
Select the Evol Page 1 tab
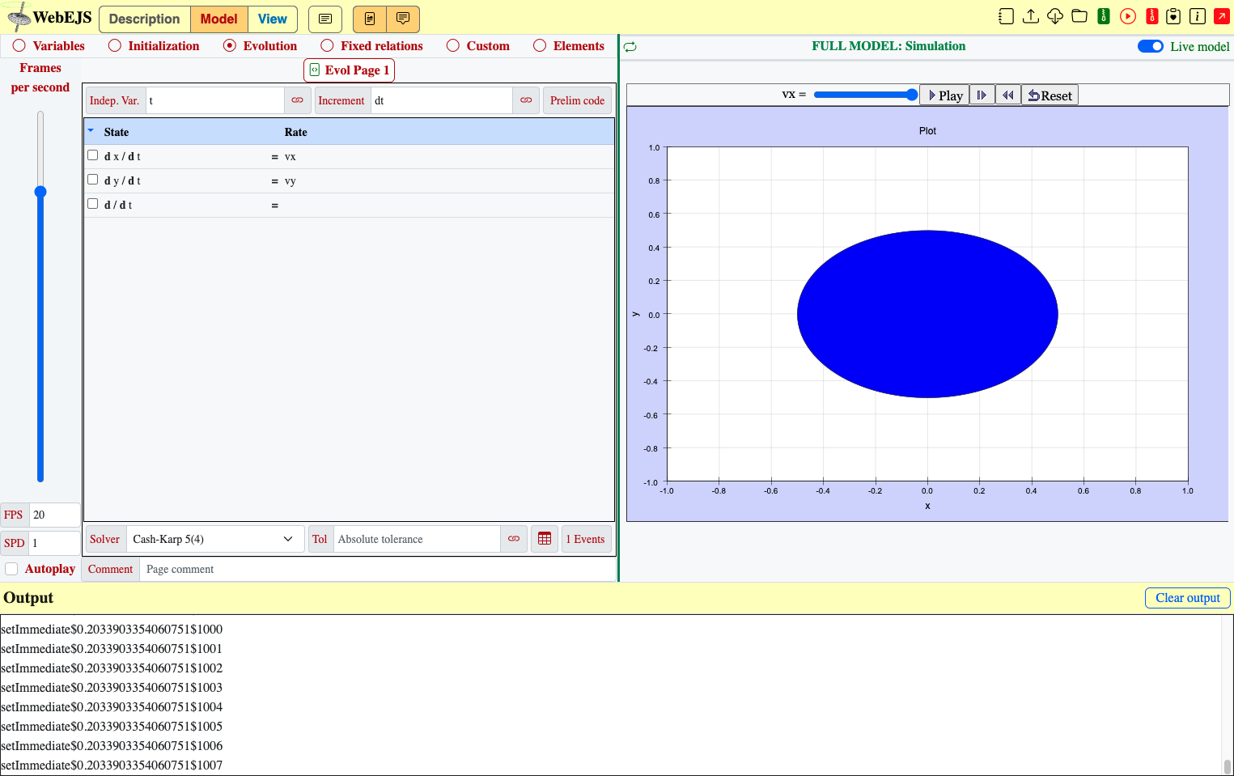tap(349, 70)
